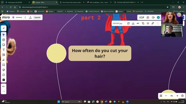This screenshot has height=104, width=186.
Task: Open the Chrome three-dot menu
Action: (x=183, y=7)
